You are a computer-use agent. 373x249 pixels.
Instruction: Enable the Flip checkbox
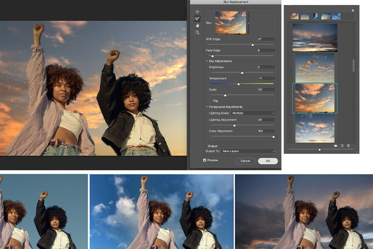211,101
